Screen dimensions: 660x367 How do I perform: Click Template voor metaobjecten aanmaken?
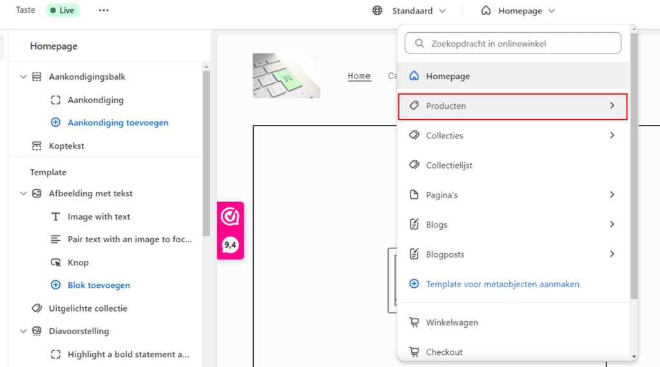click(502, 284)
